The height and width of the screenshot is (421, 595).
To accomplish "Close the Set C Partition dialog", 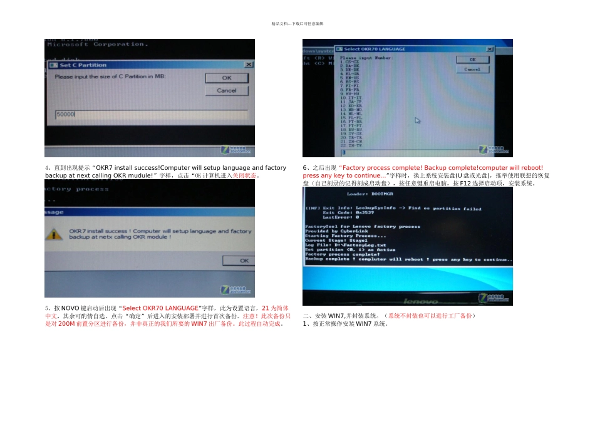I will (x=249, y=65).
